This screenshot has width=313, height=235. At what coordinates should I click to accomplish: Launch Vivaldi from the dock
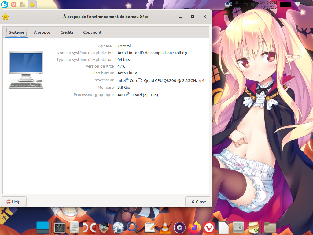point(209,228)
